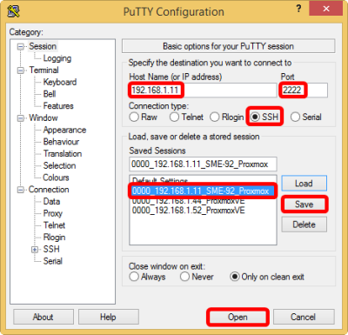
Task: Open the Colours category
Action: click(56, 178)
